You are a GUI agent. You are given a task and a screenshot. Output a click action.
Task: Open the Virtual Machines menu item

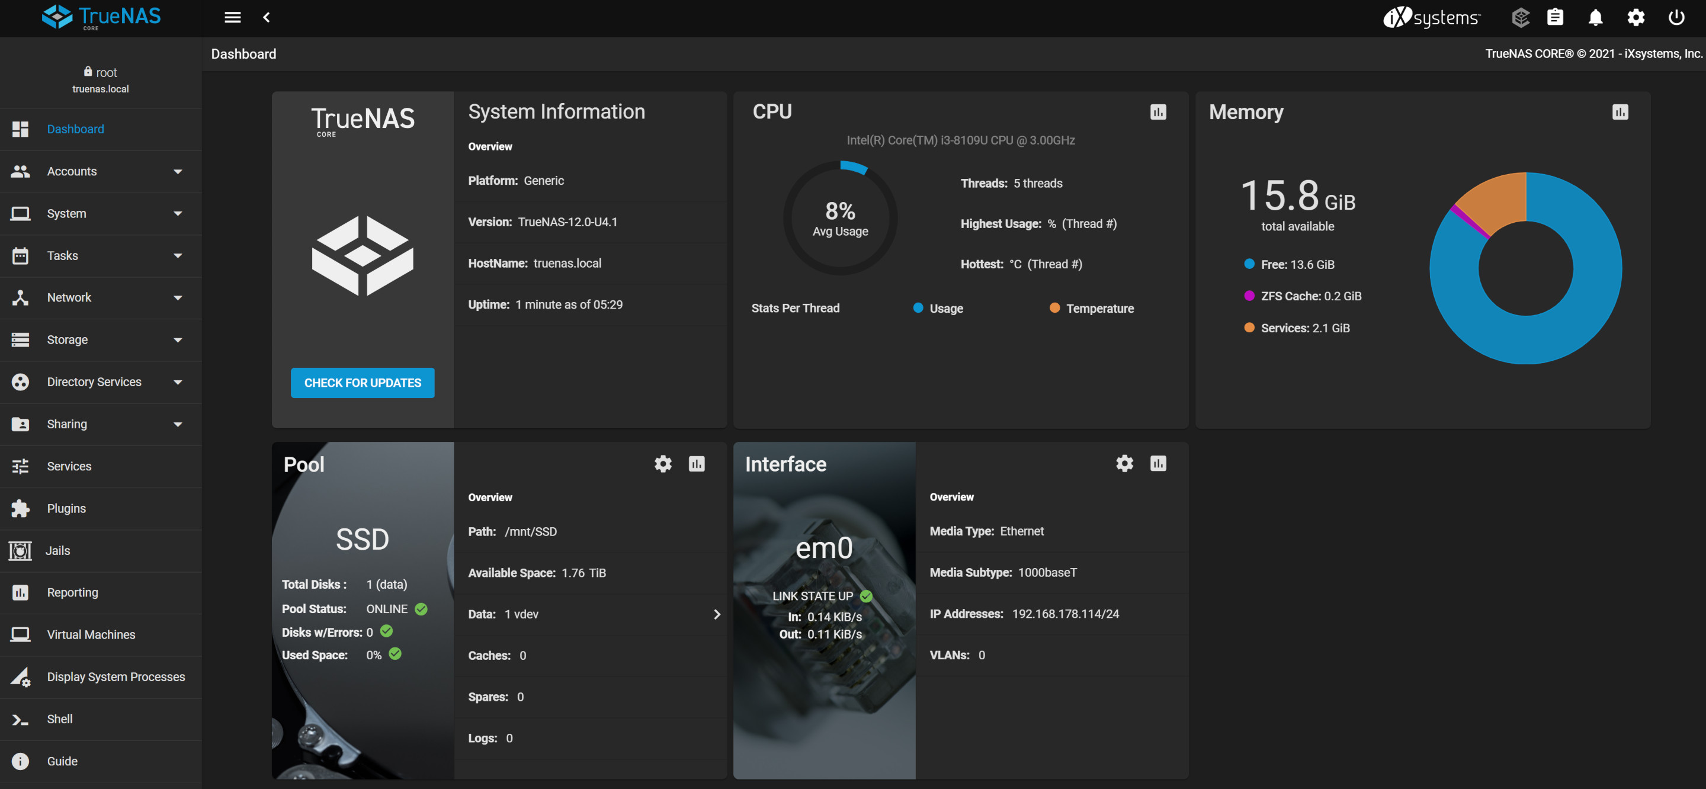pos(101,634)
